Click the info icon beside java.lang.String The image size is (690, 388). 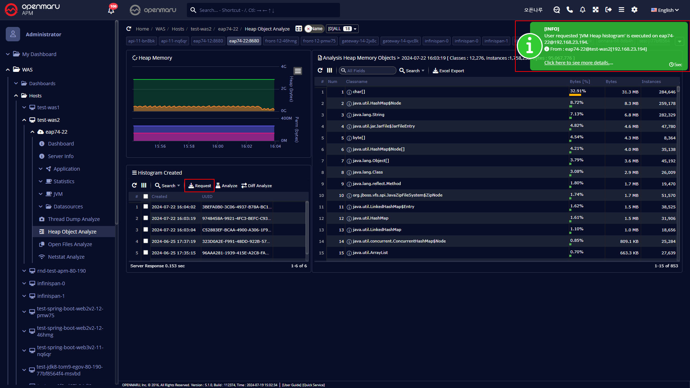349,115
